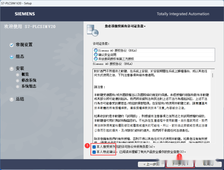Click the 請注意： line in license text
This screenshot has width=224, height=170.
100,87
